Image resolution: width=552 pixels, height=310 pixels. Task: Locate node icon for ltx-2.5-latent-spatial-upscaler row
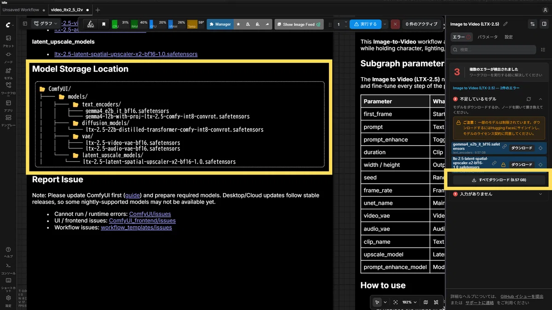point(540,164)
